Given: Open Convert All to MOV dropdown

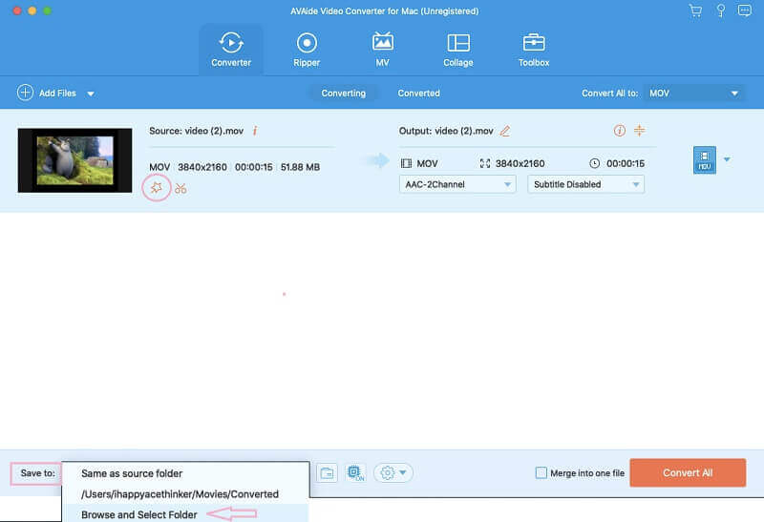Looking at the screenshot, I should 694,94.
